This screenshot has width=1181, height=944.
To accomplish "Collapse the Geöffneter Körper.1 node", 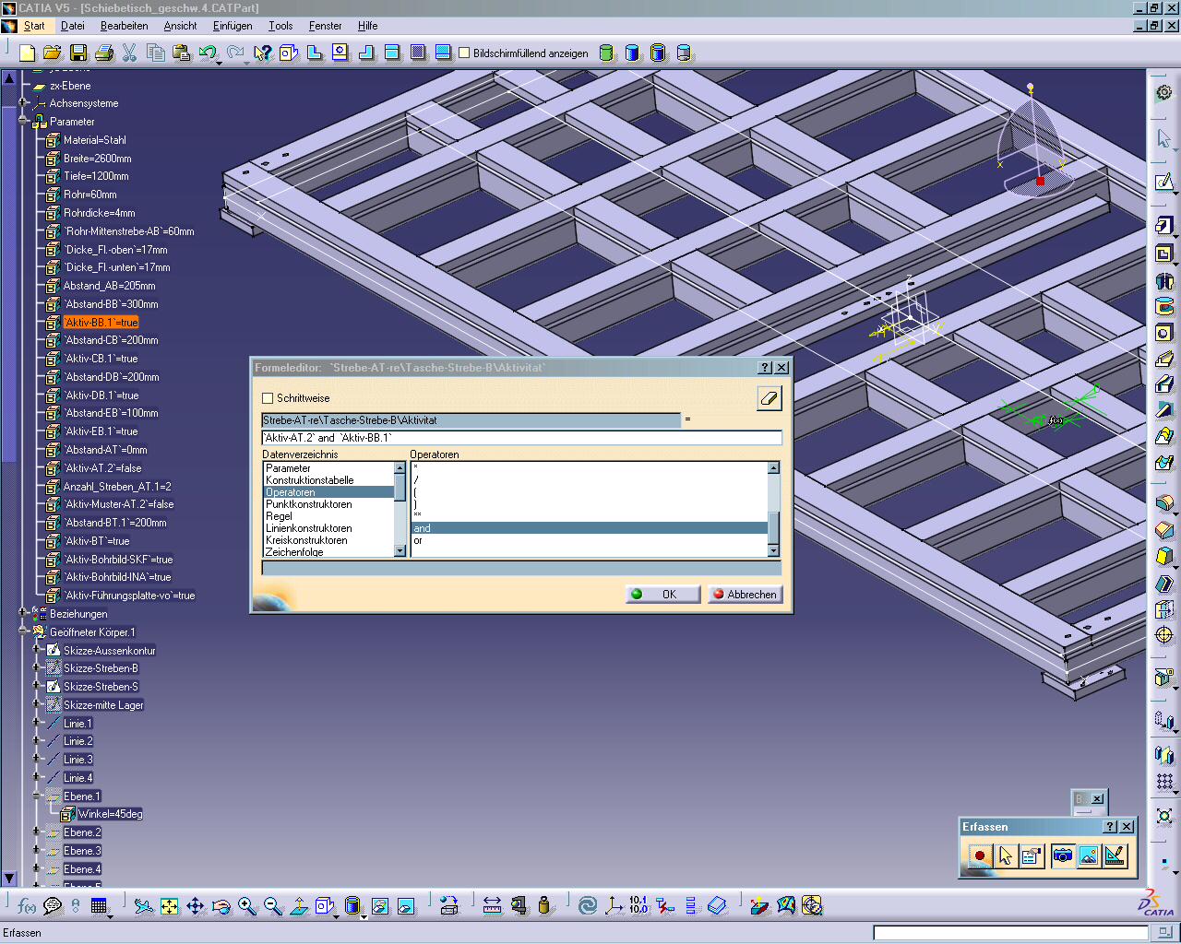I will 23,632.
